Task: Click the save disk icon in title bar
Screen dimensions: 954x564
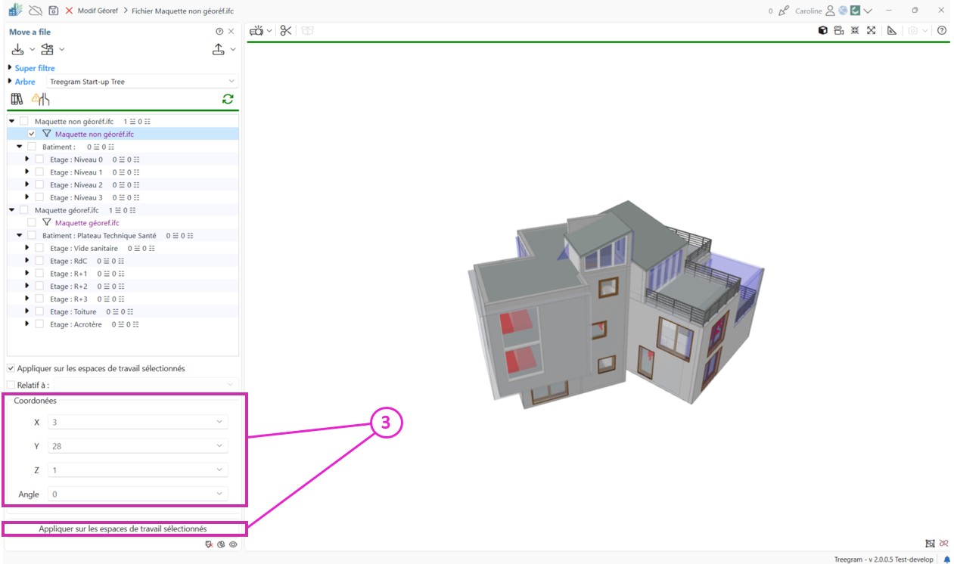Action: coord(54,11)
